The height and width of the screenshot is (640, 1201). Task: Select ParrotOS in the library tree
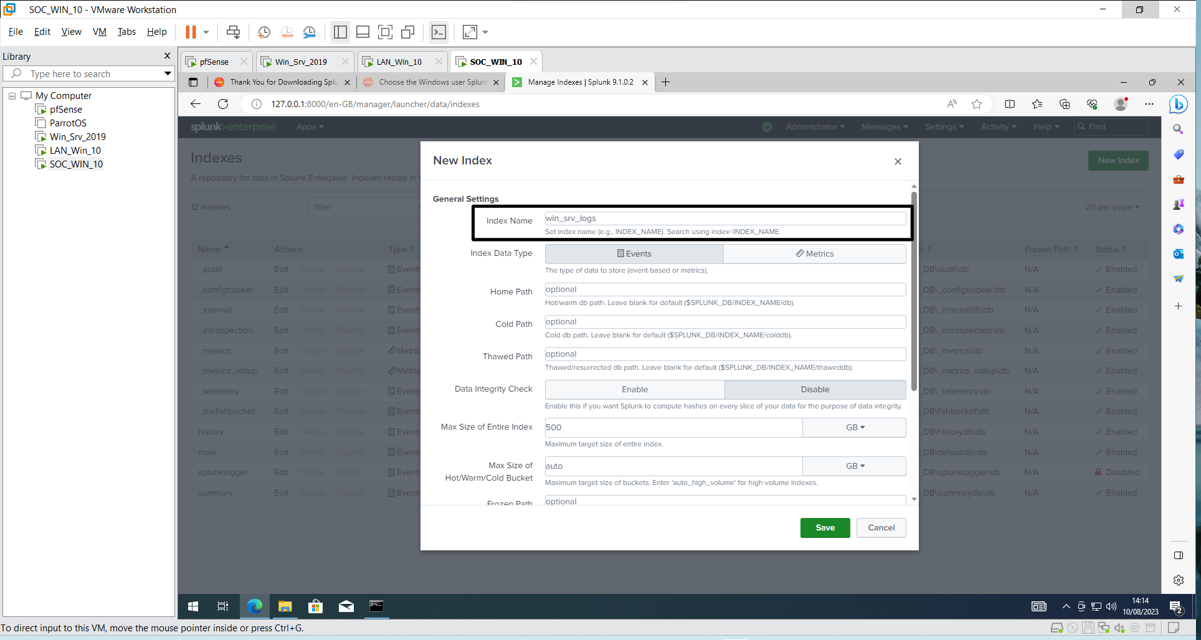(x=68, y=123)
